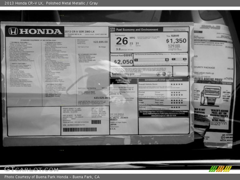The width and height of the screenshot is (240, 180).
Task: Click the small barcode beside the dealer info
Action: pyautogui.click(x=96, y=122)
